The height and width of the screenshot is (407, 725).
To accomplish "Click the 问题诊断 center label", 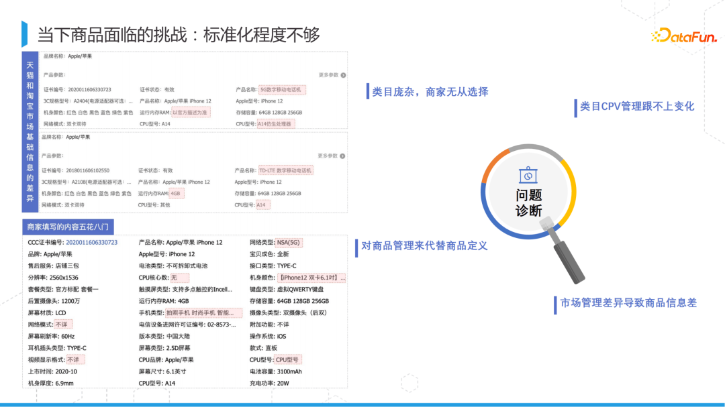I will click(x=528, y=202).
